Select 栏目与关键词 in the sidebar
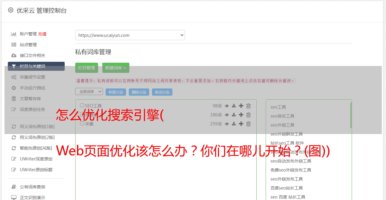 click(x=36, y=66)
